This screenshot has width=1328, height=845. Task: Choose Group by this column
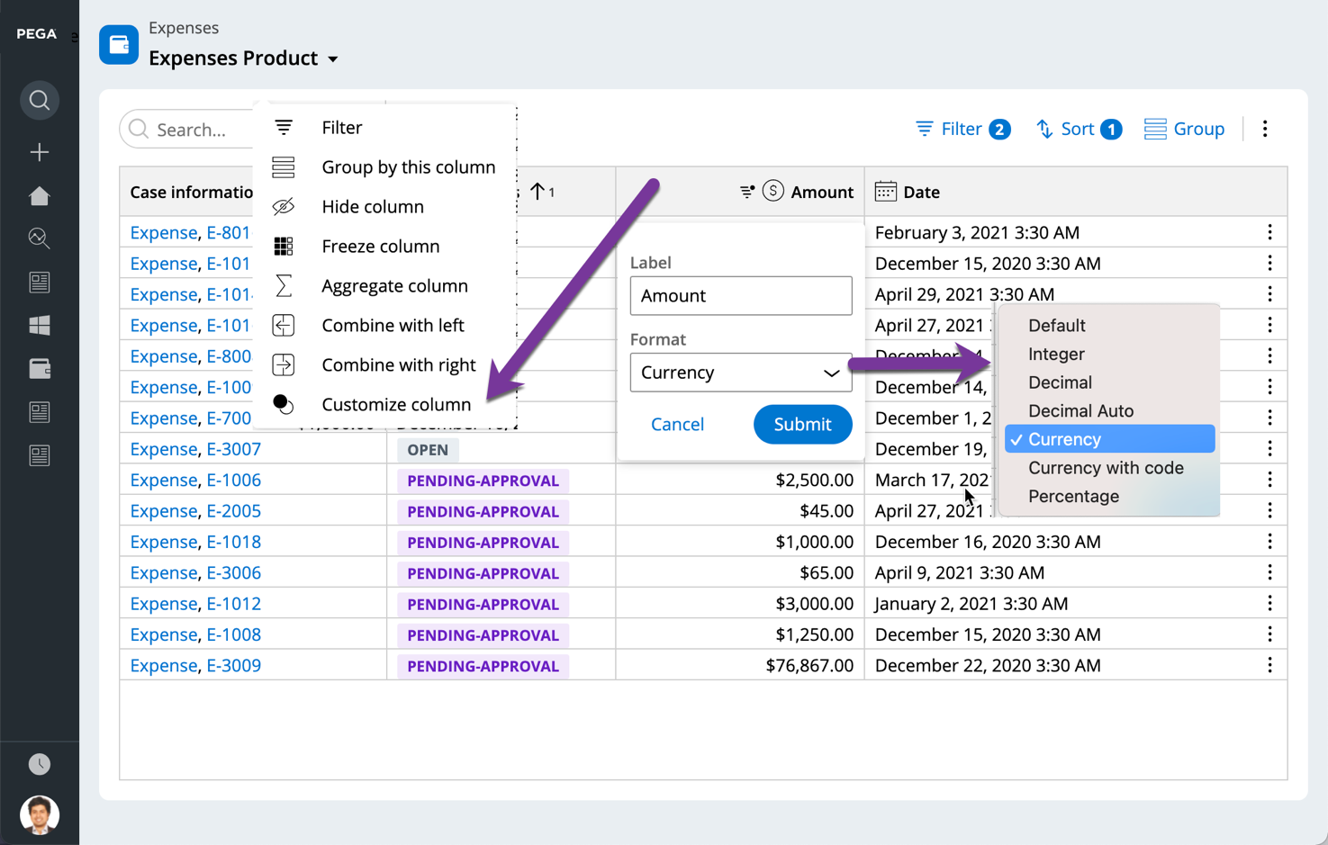click(408, 166)
